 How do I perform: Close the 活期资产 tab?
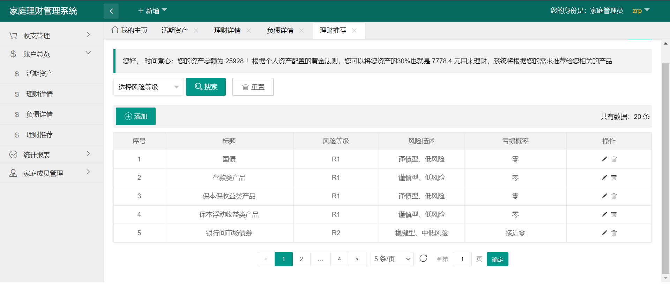(196, 31)
